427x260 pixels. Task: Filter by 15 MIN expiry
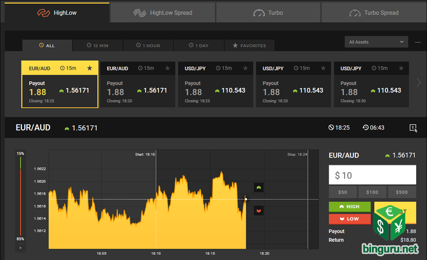click(x=97, y=46)
